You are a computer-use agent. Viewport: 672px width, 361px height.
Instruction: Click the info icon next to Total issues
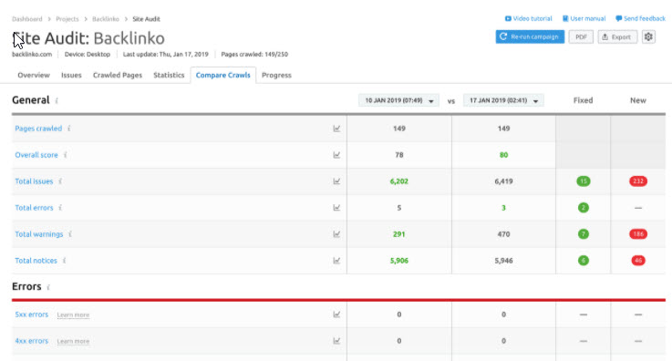click(x=60, y=181)
